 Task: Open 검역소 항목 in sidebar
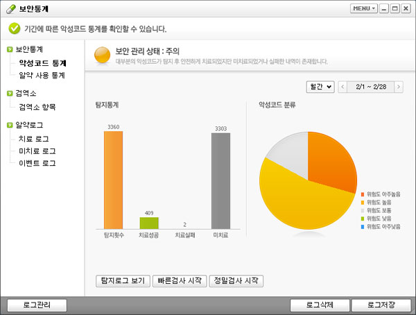(37, 107)
